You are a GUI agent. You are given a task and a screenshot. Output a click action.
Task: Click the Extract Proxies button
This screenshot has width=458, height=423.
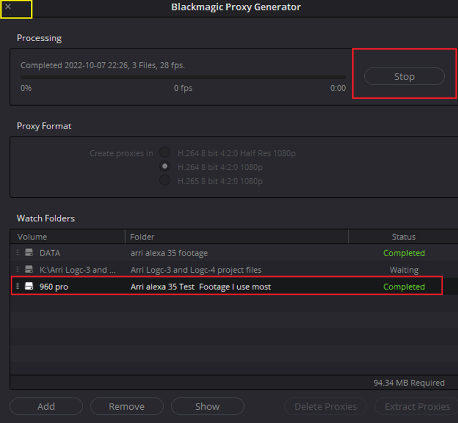pos(417,406)
